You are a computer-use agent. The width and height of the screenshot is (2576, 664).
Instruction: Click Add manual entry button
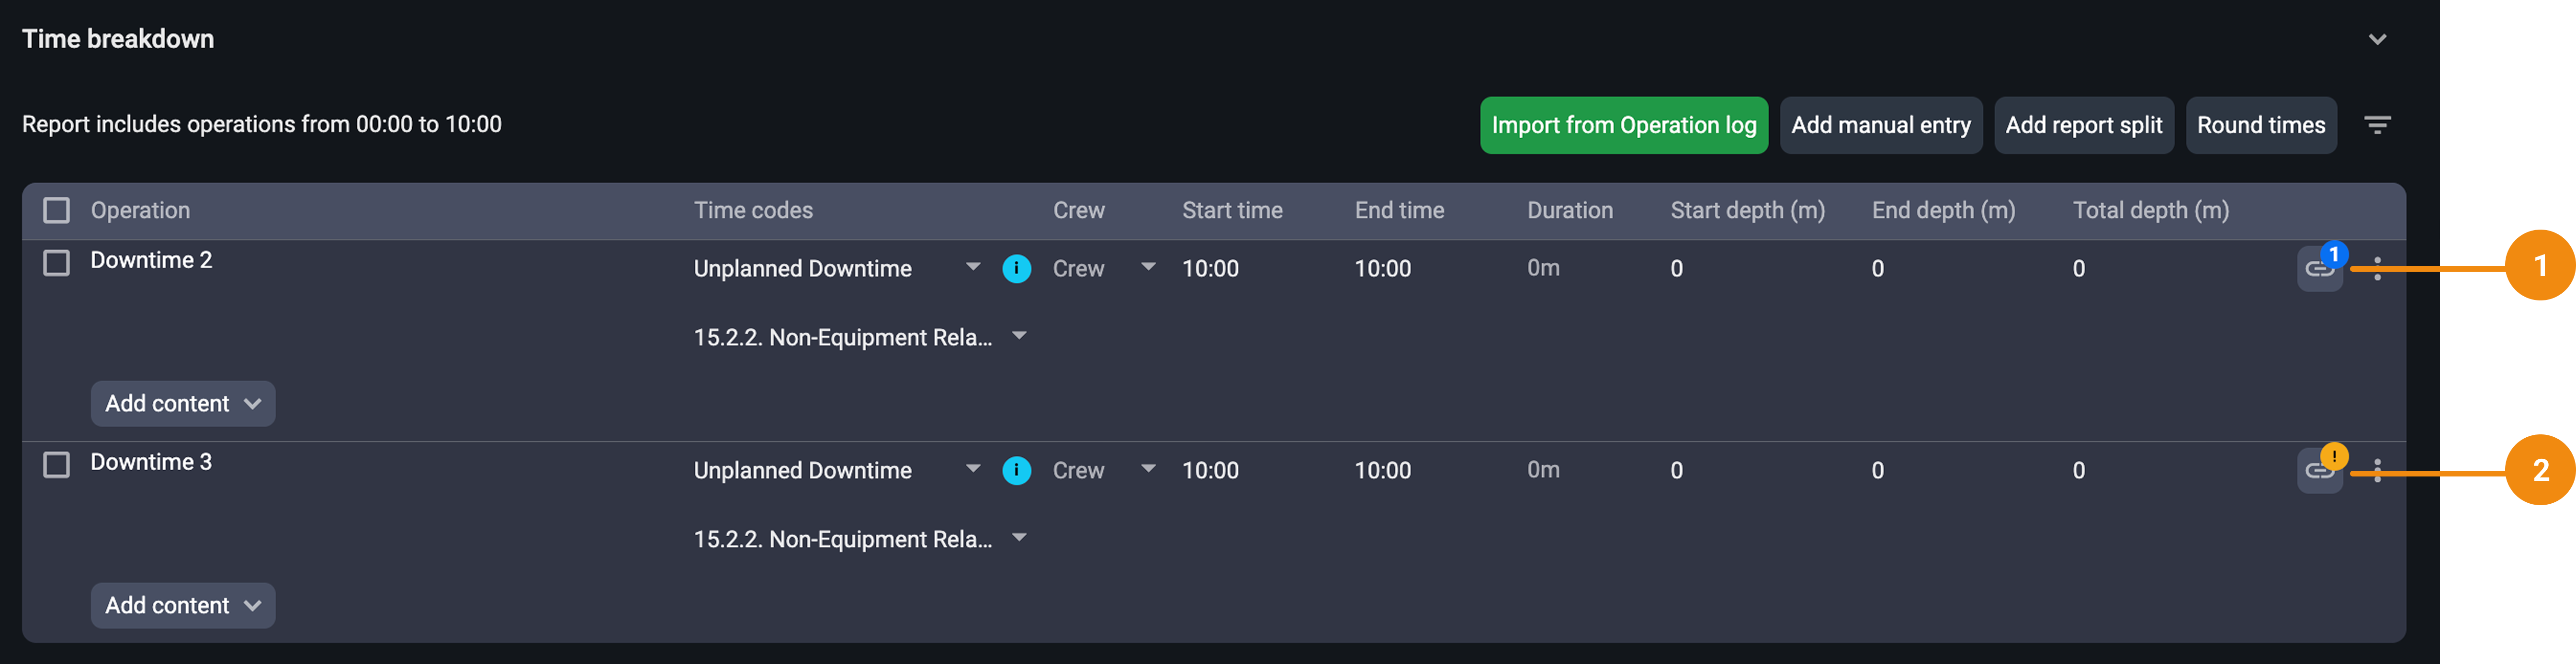point(1880,125)
